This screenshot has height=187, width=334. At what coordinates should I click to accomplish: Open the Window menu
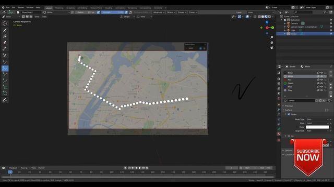coord(30,7)
